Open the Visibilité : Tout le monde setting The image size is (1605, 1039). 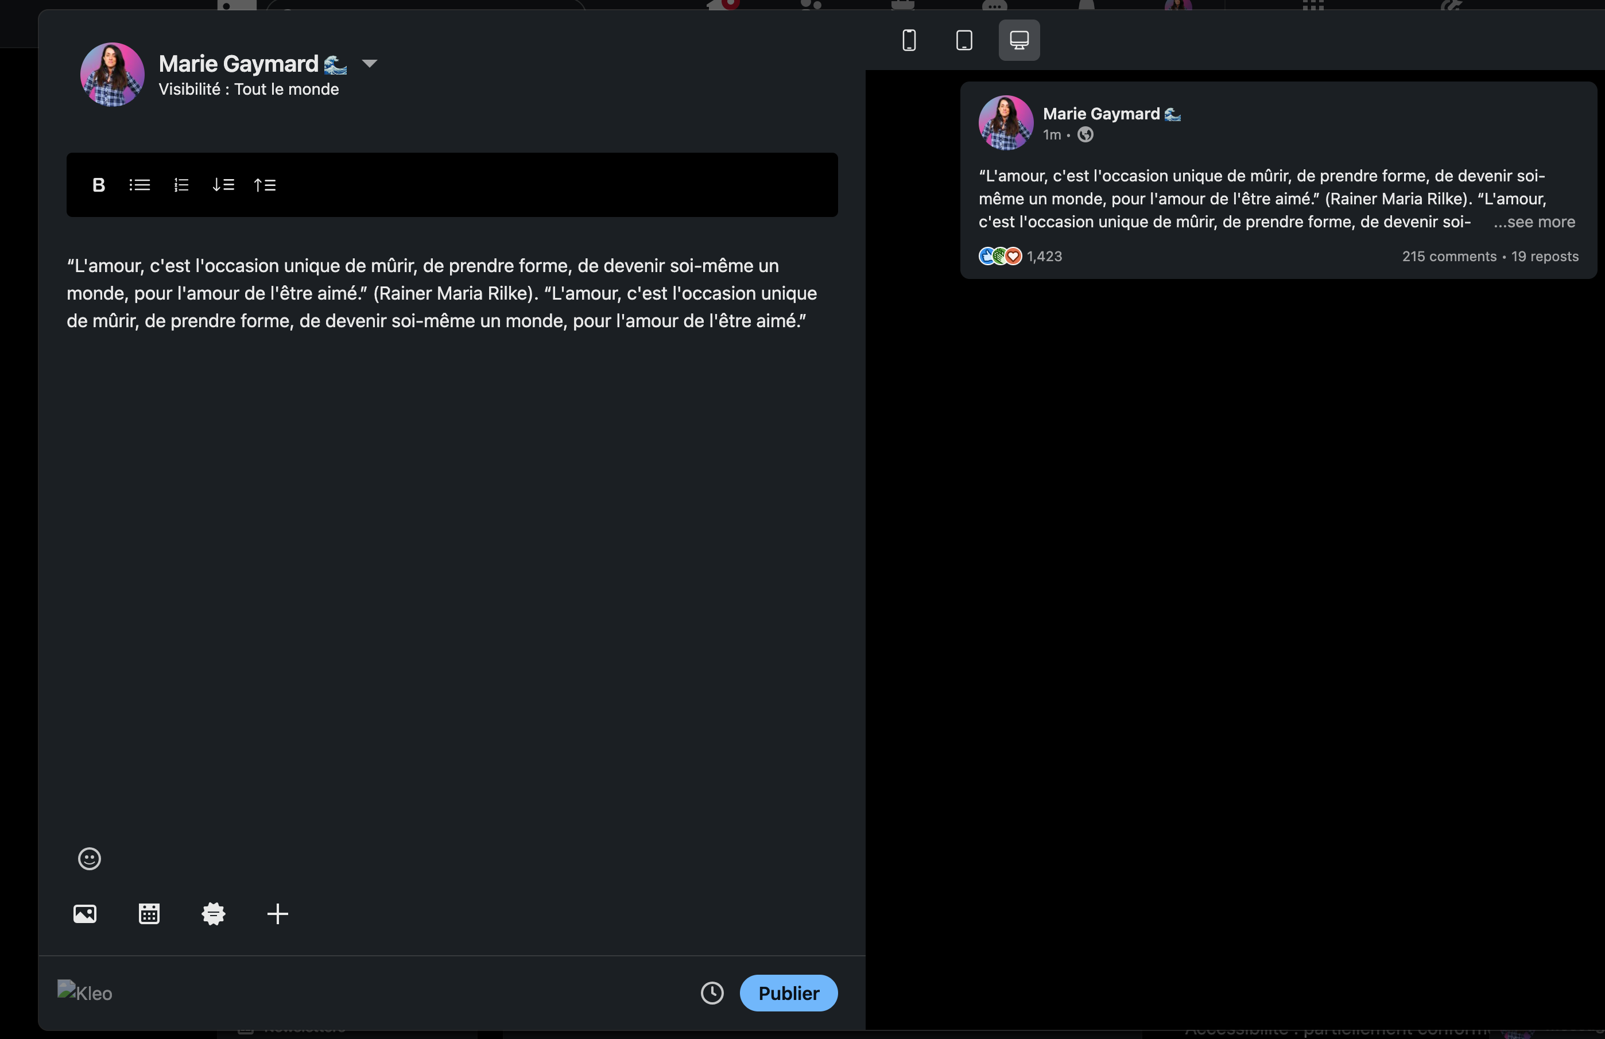pos(248,89)
